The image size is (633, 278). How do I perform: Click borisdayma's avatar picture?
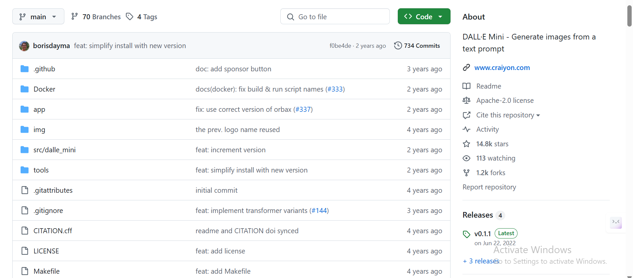[24, 46]
